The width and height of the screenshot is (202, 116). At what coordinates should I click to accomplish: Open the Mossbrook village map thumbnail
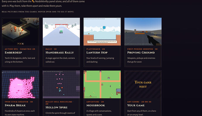[x=102, y=84]
